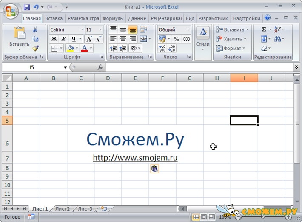Apply font color with red-underlined A
This screenshot has width=302, height=222.
pyautogui.click(x=84, y=48)
